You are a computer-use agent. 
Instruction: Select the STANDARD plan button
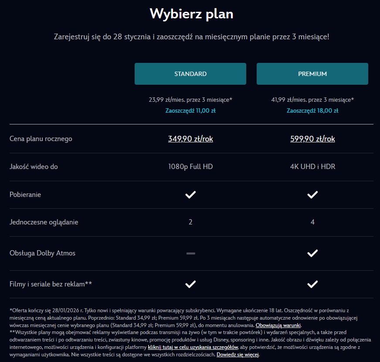[190, 73]
